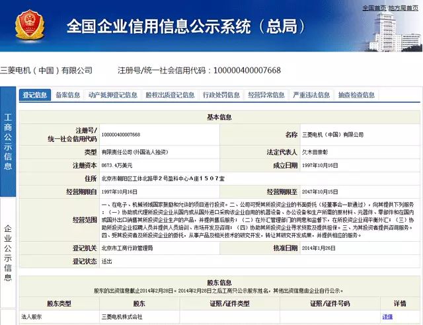Click 登记机关 value 北京市工商行政管理局
This screenshot has width=423, height=325.
(127, 248)
